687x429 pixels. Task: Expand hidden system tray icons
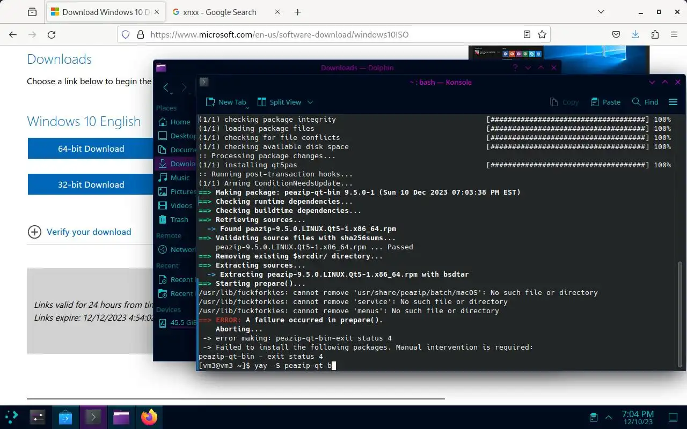(x=609, y=417)
